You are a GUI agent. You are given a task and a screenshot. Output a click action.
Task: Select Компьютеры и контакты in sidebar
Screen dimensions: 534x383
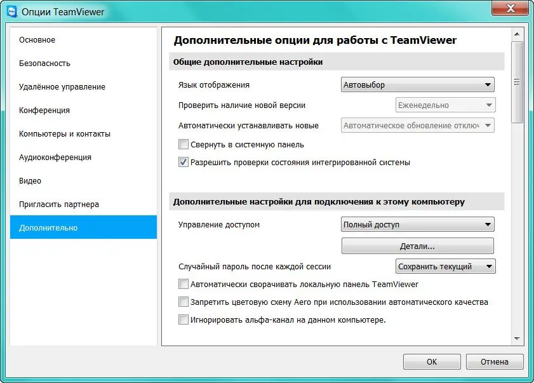pos(83,134)
